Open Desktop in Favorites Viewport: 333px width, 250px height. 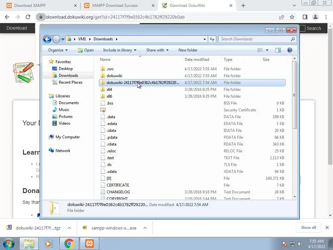(x=66, y=69)
